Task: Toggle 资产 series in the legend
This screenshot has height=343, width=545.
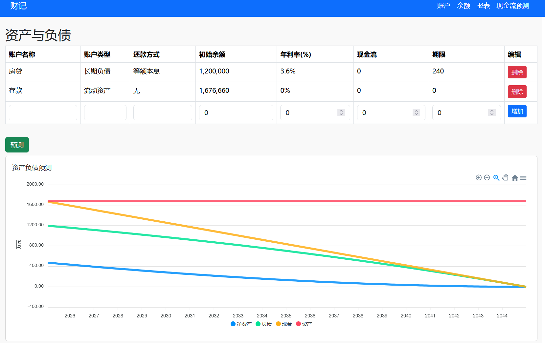Action: pyautogui.click(x=304, y=324)
